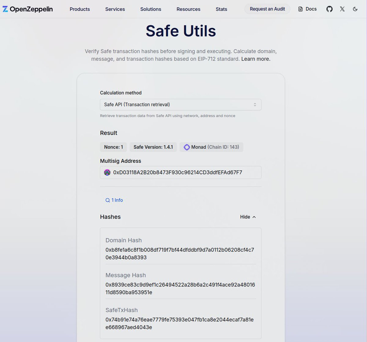Click the Docs document icon
This screenshot has width=367, height=342.
(301, 9)
